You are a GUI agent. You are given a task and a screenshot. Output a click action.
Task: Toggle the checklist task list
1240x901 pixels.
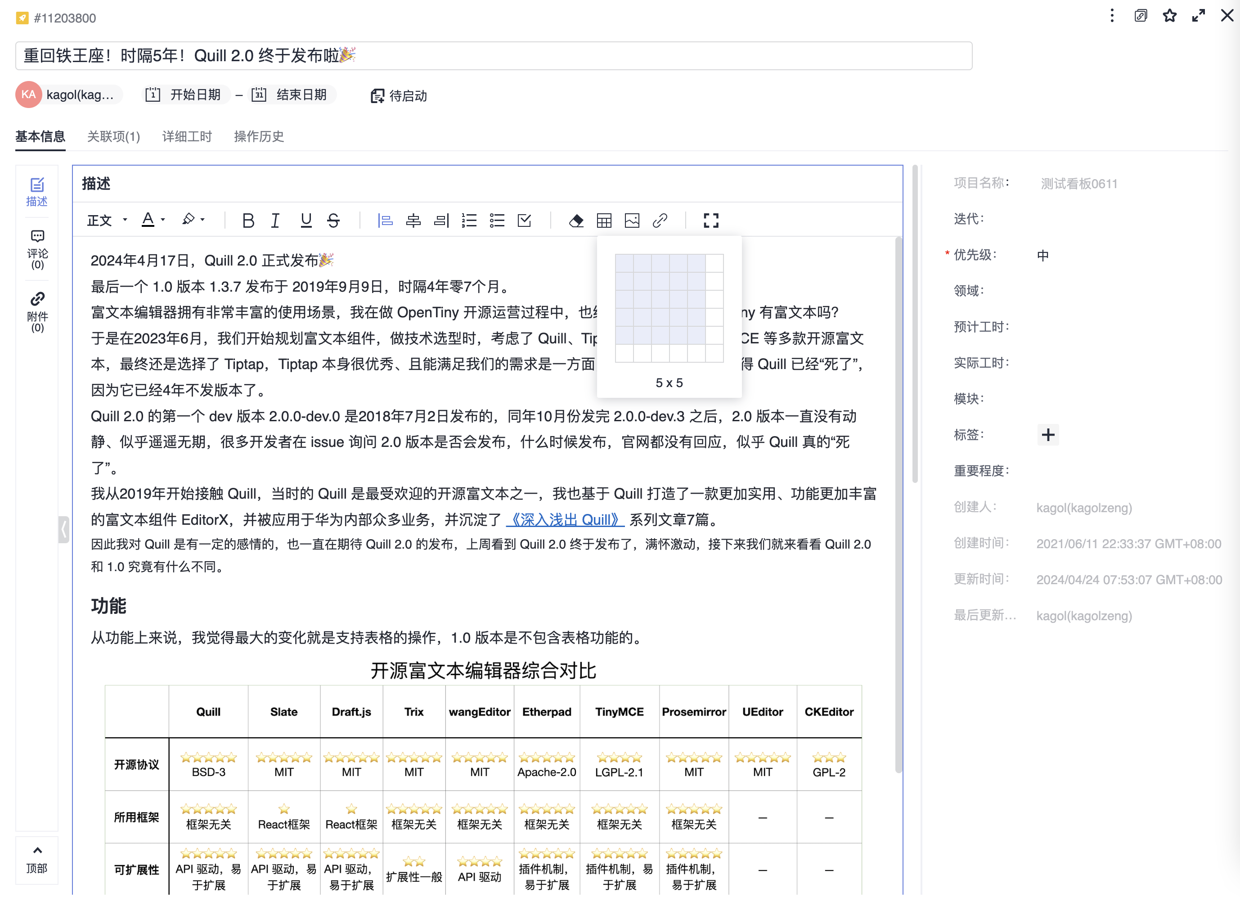point(524,221)
